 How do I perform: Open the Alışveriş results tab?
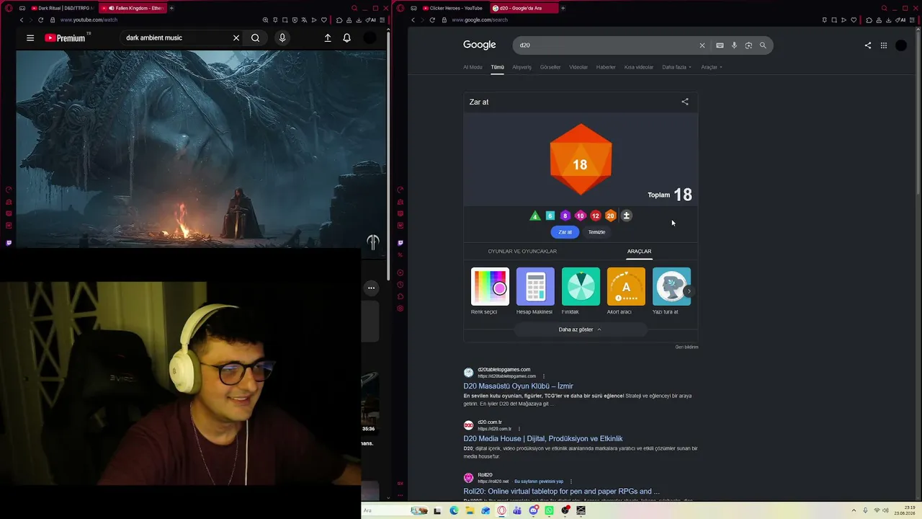tap(522, 67)
